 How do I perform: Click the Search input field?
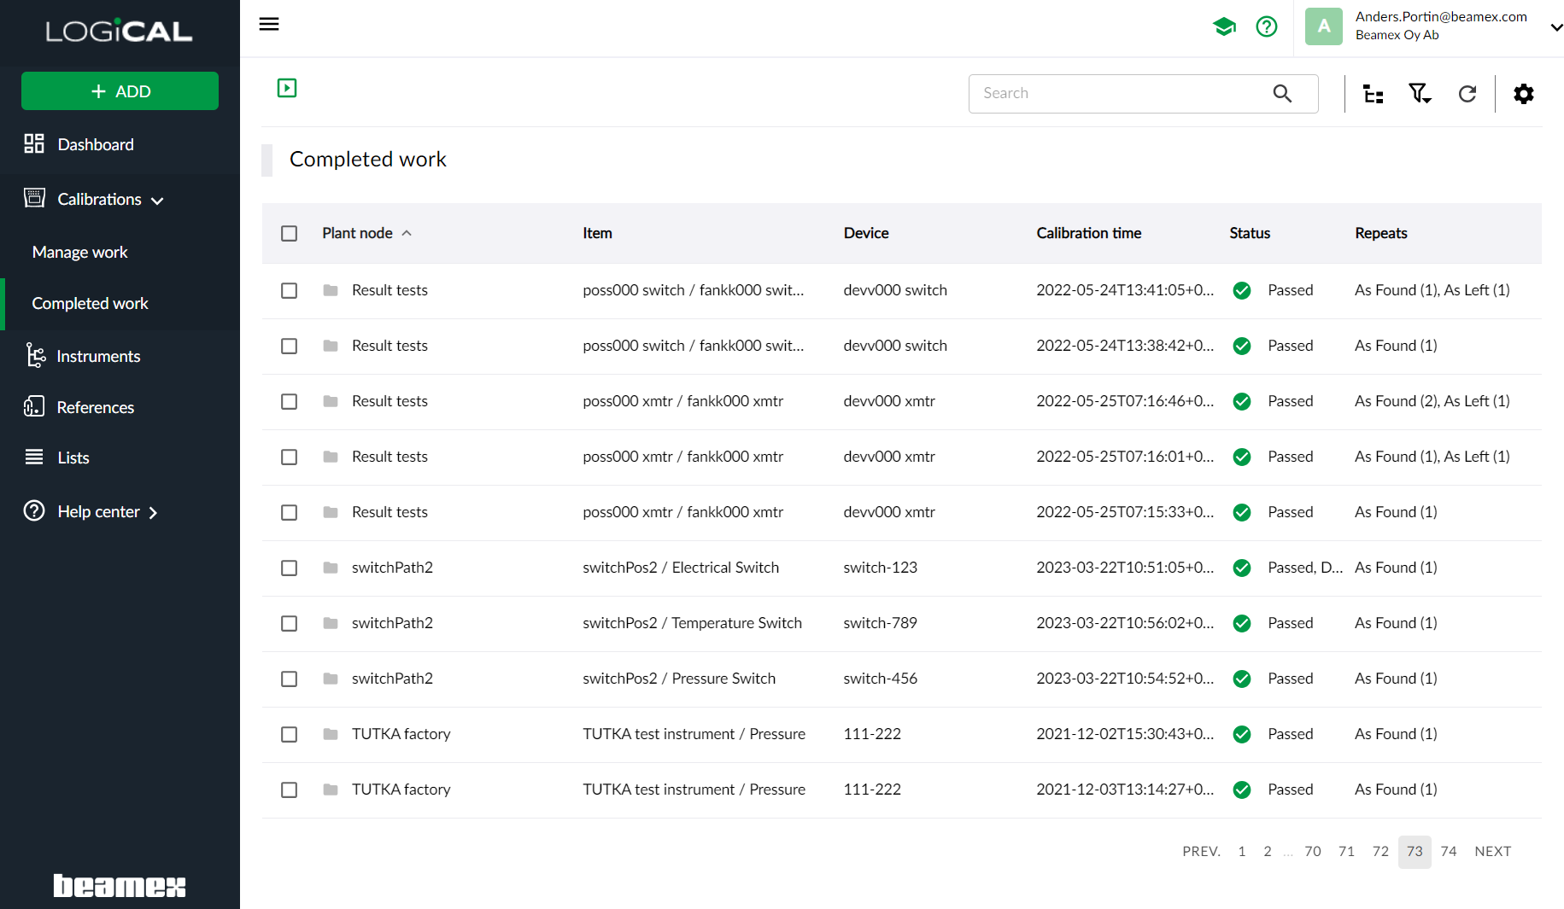(x=1143, y=93)
